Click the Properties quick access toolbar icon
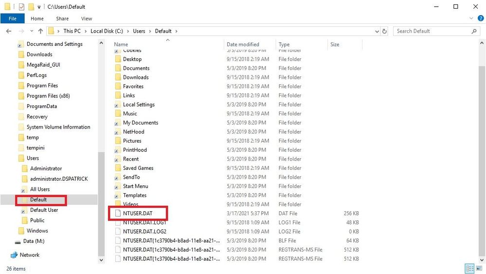Image resolution: width=486 pixels, height=274 pixels. pos(21,6)
